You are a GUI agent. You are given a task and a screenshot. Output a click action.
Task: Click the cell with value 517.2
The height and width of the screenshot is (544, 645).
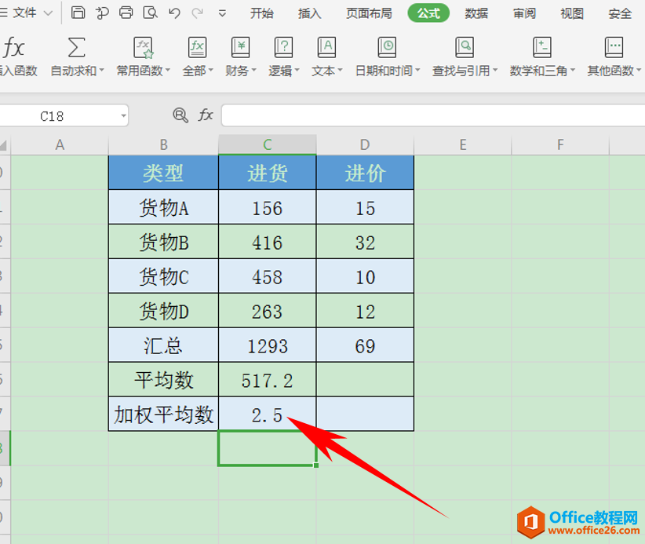point(268,380)
